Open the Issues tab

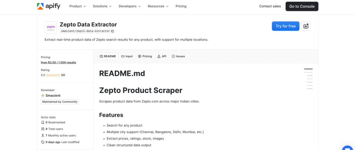pyautogui.click(x=178, y=56)
